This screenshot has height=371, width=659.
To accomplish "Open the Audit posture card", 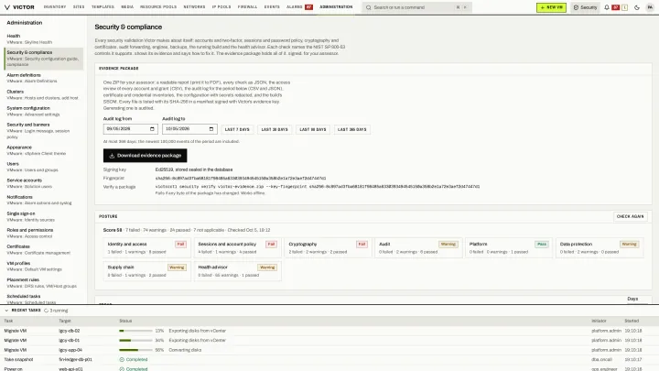I will pos(418,247).
